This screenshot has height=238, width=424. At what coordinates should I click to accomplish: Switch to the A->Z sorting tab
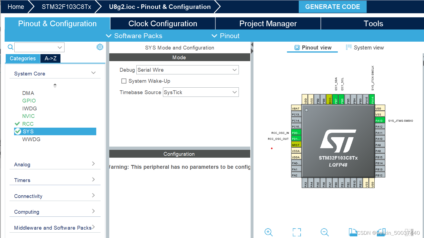[x=50, y=58]
